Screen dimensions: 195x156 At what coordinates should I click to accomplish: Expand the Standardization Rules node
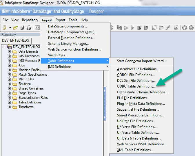[9, 98]
